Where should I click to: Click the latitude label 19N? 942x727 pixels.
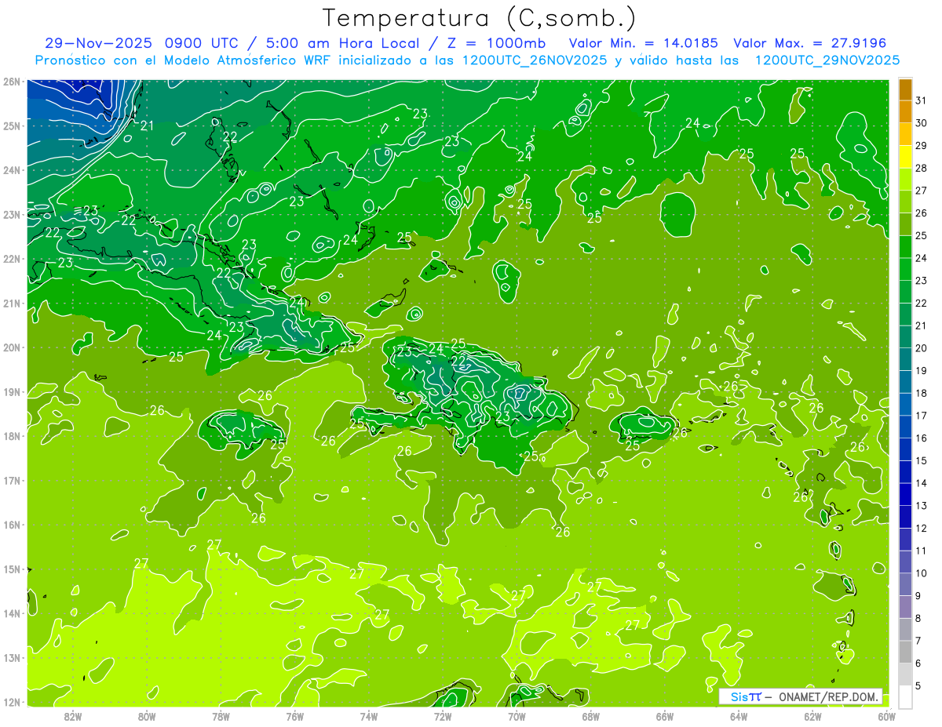pos(12,392)
